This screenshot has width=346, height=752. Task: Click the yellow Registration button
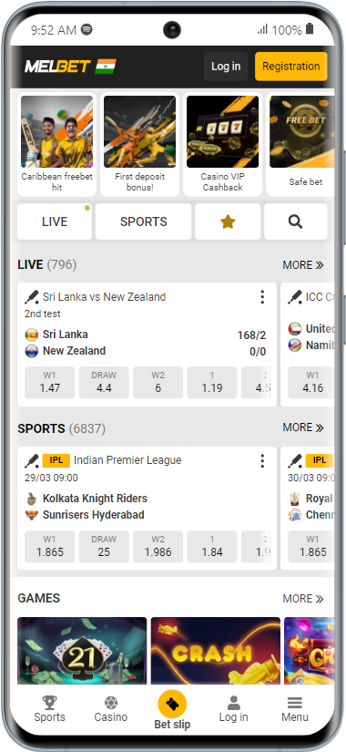pyautogui.click(x=290, y=67)
